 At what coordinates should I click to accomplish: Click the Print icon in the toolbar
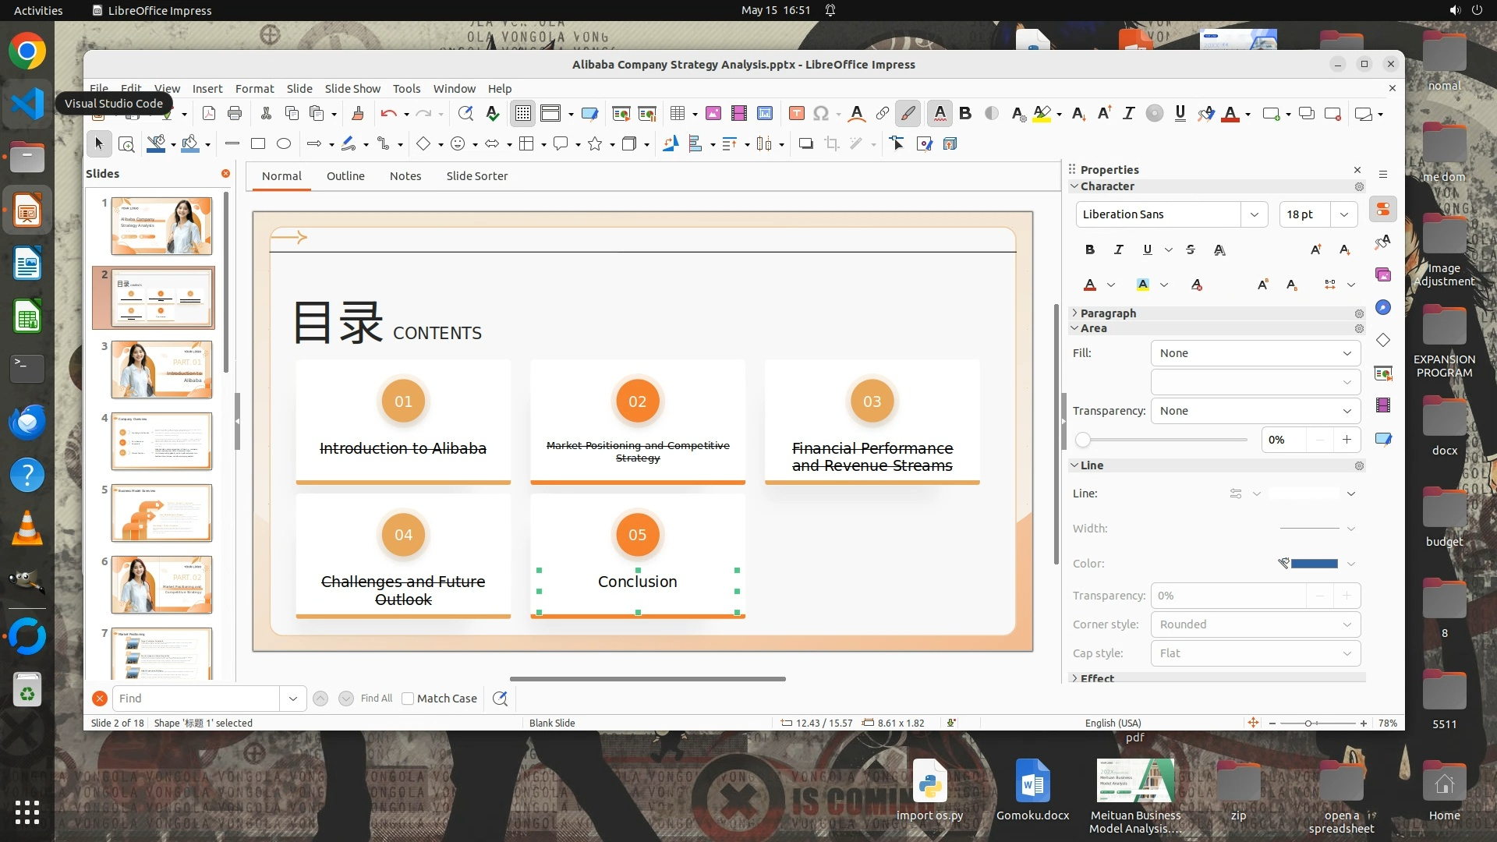(235, 114)
